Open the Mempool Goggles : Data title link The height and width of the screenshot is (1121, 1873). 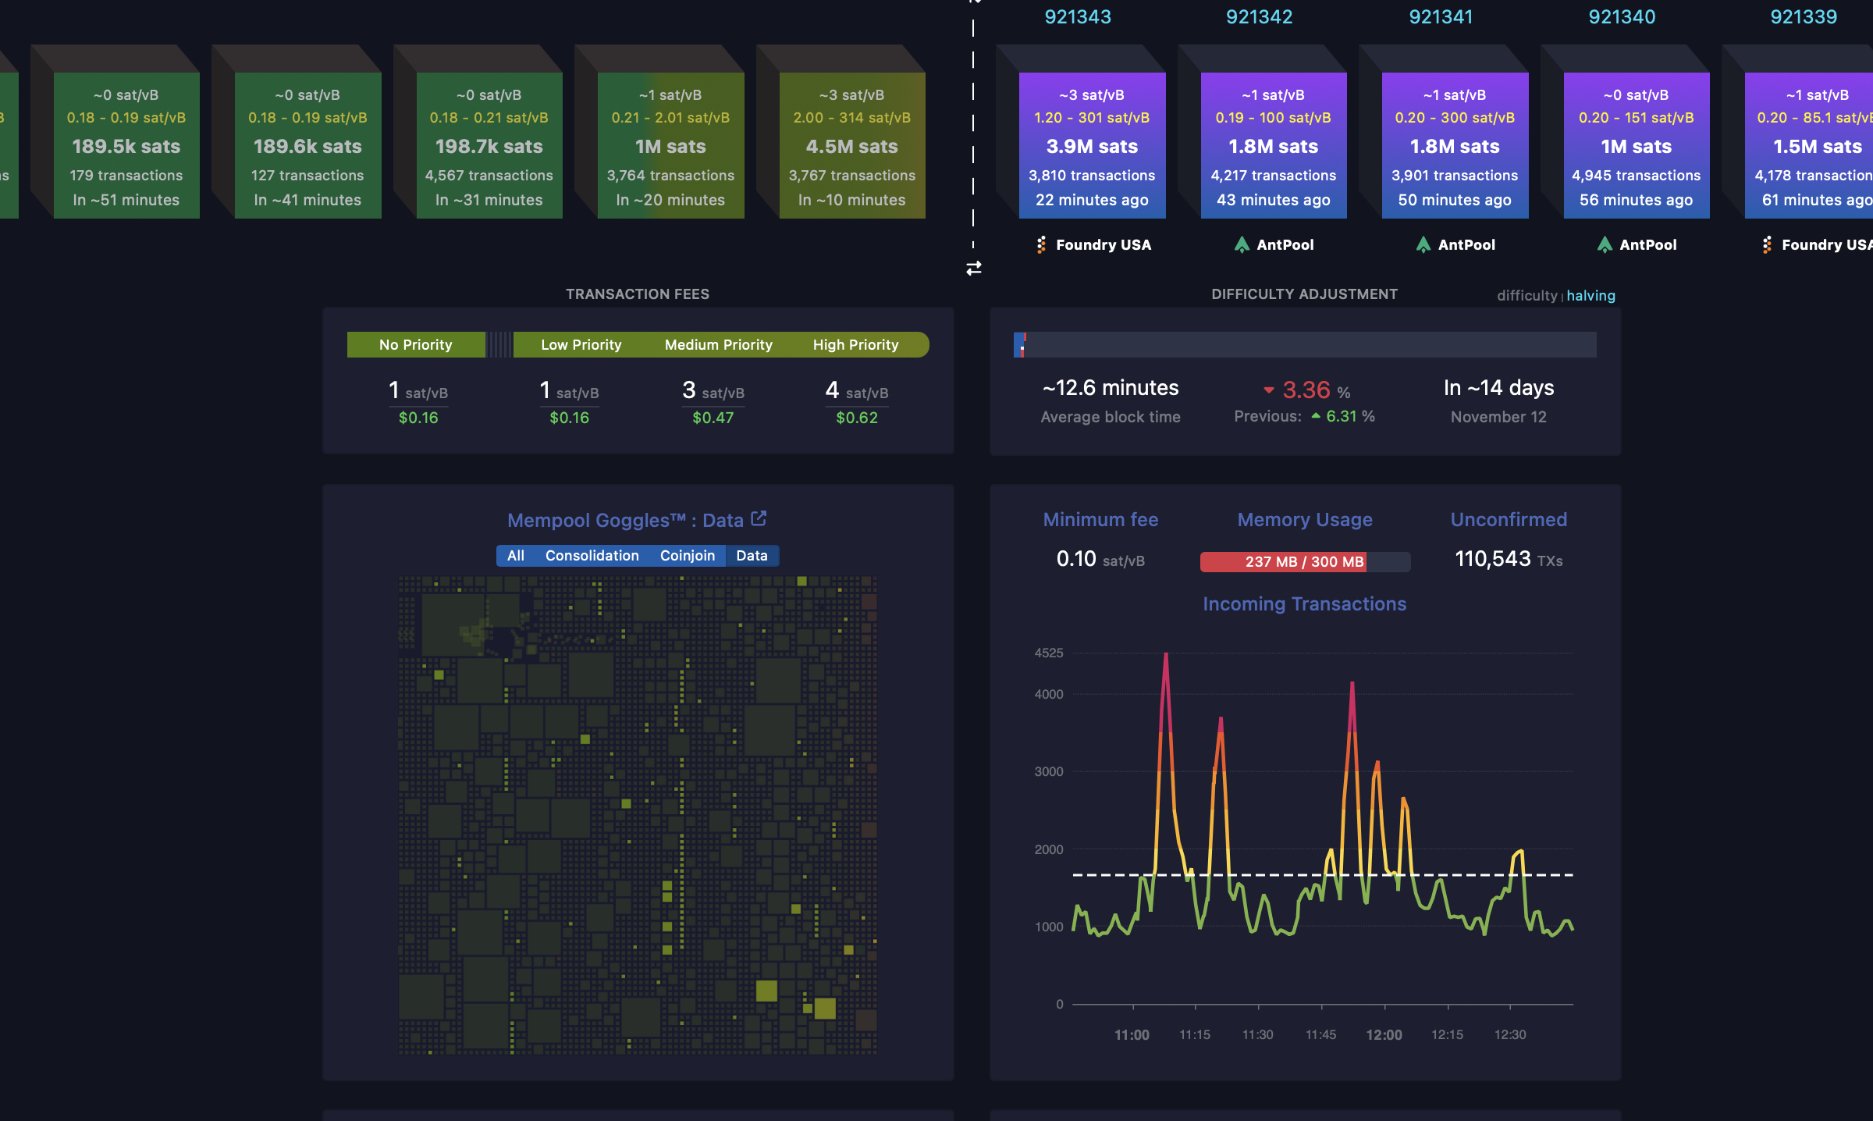(x=624, y=521)
